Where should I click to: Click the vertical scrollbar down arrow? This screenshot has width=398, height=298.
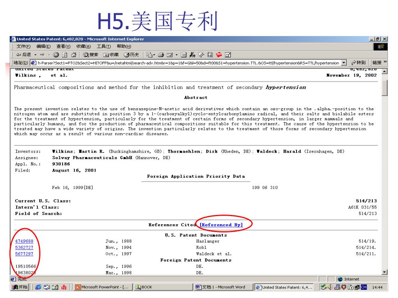(x=384, y=272)
